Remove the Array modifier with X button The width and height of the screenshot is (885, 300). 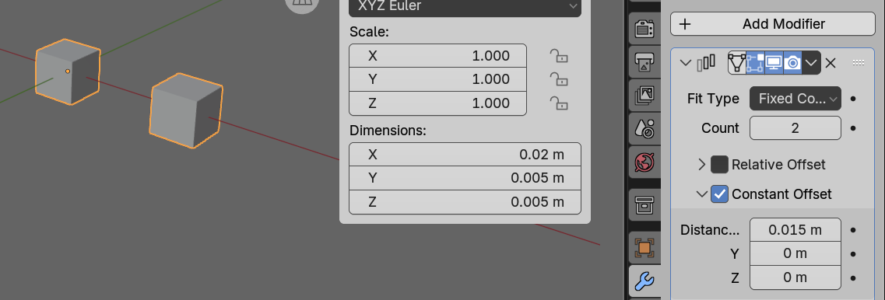click(x=831, y=63)
